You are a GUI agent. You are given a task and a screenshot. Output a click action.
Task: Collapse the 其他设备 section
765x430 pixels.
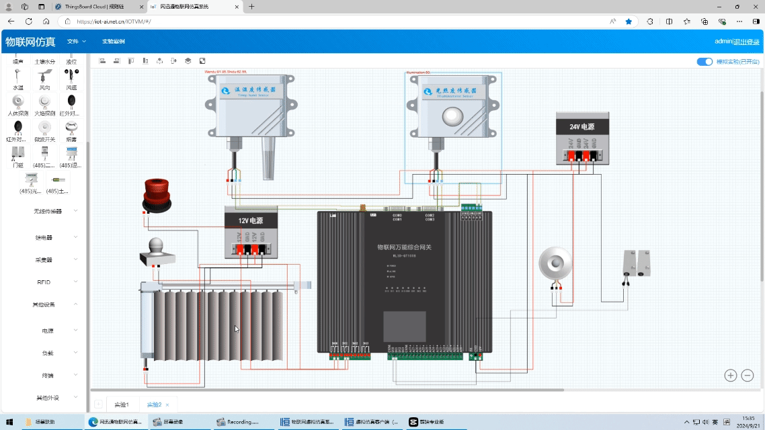tap(44, 304)
